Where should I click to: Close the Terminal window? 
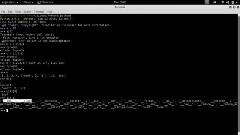(238, 7)
